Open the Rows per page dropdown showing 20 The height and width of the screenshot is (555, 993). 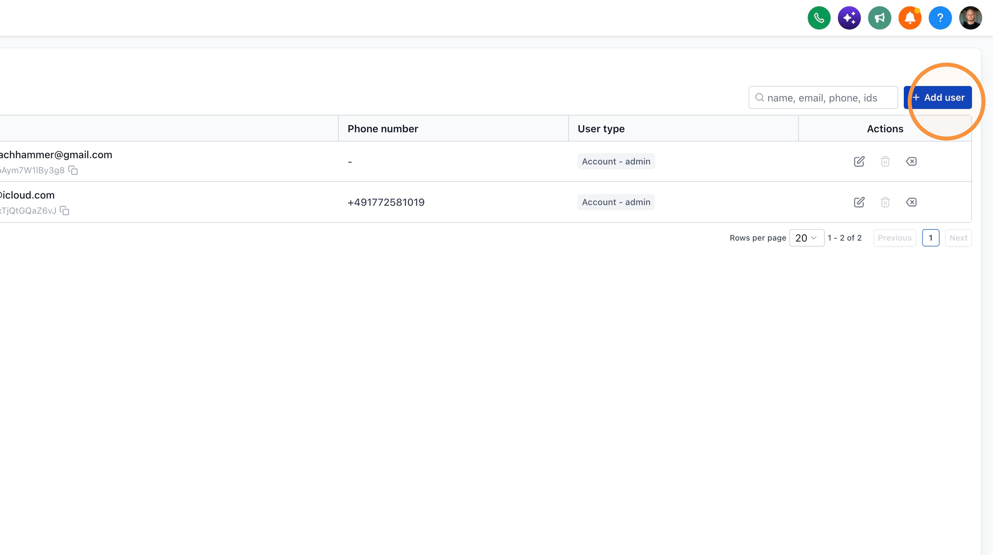coord(806,238)
